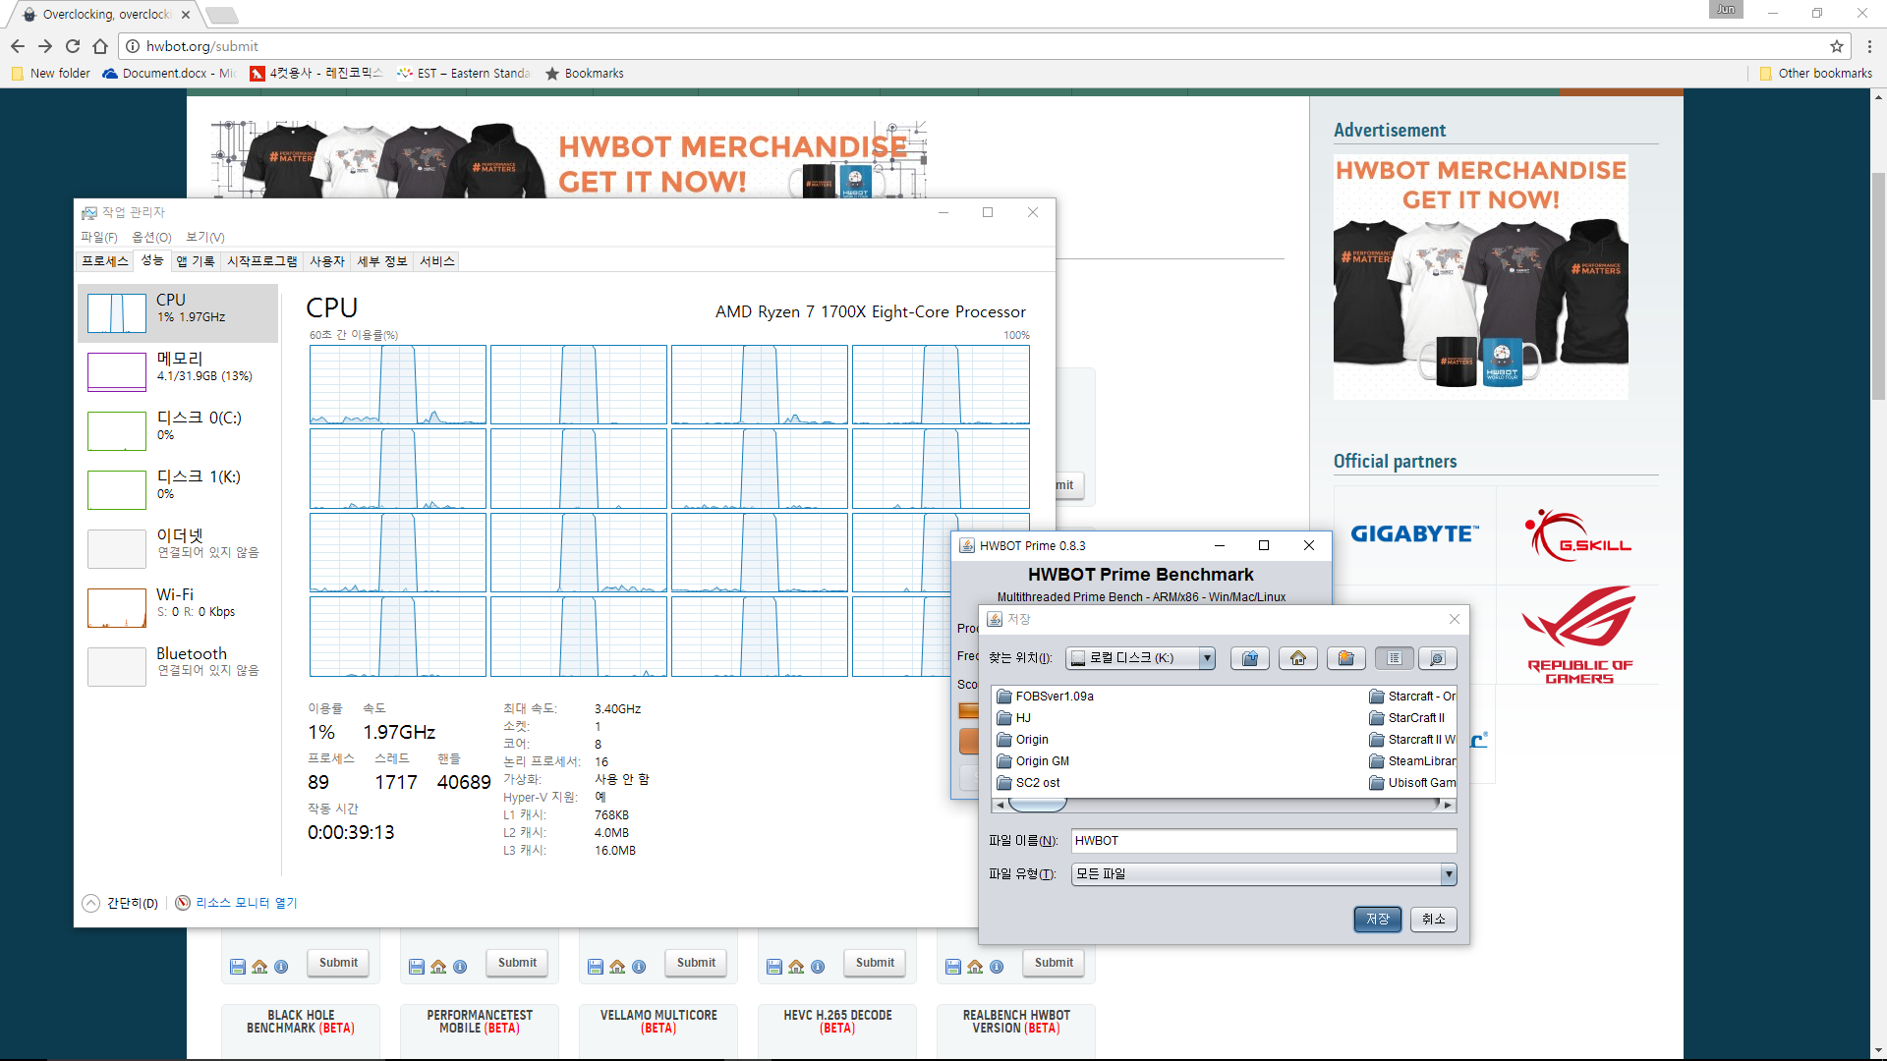
Task: Open the 프로세스 tab in Task Manager
Action: click(105, 261)
